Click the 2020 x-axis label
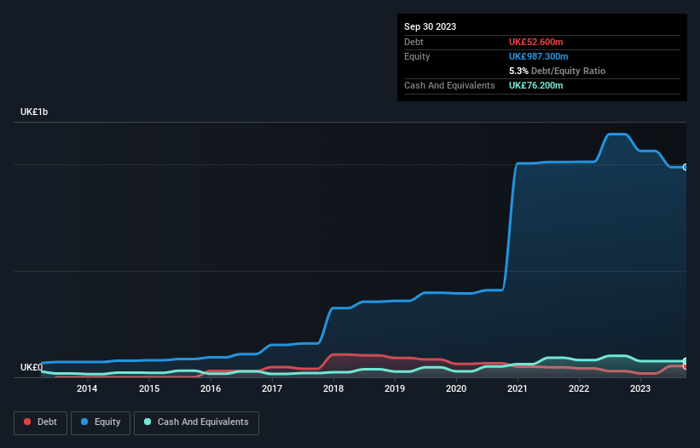 point(456,388)
